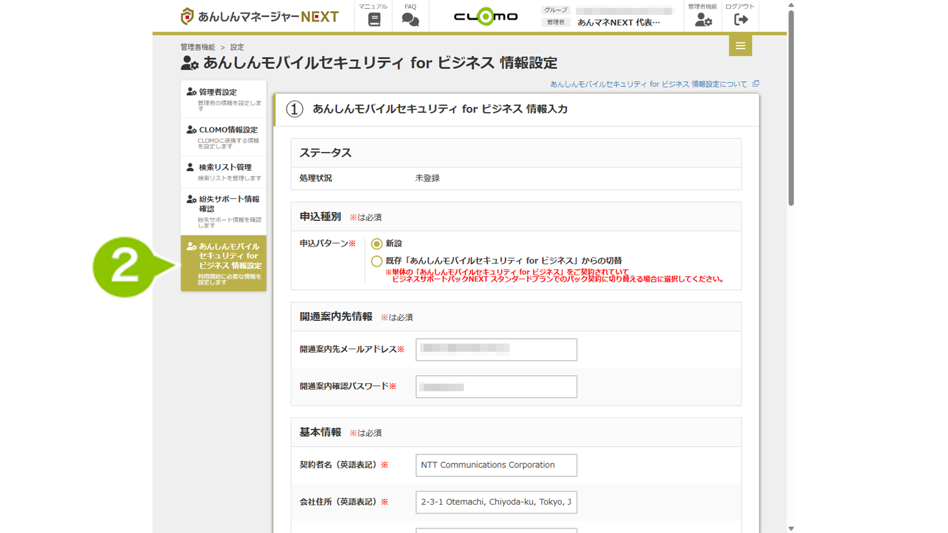
Task: Click the 未登録 status value
Action: [x=427, y=178]
